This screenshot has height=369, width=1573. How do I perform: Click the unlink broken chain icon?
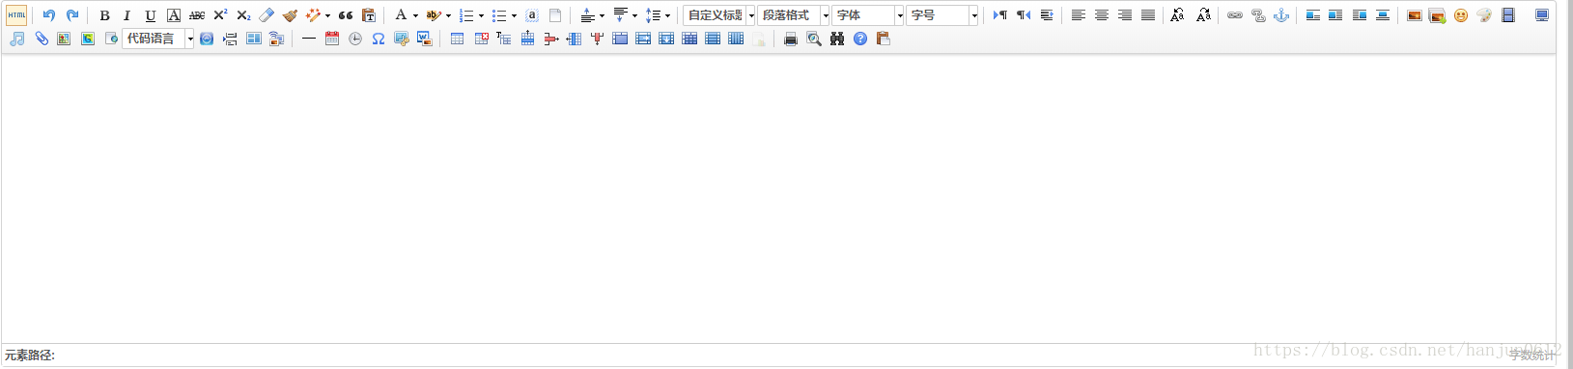point(1258,15)
